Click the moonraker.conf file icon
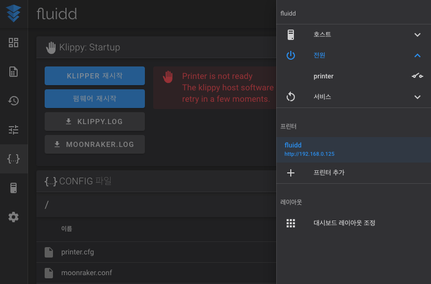Screen dimensions: 431x284 click(x=49, y=273)
